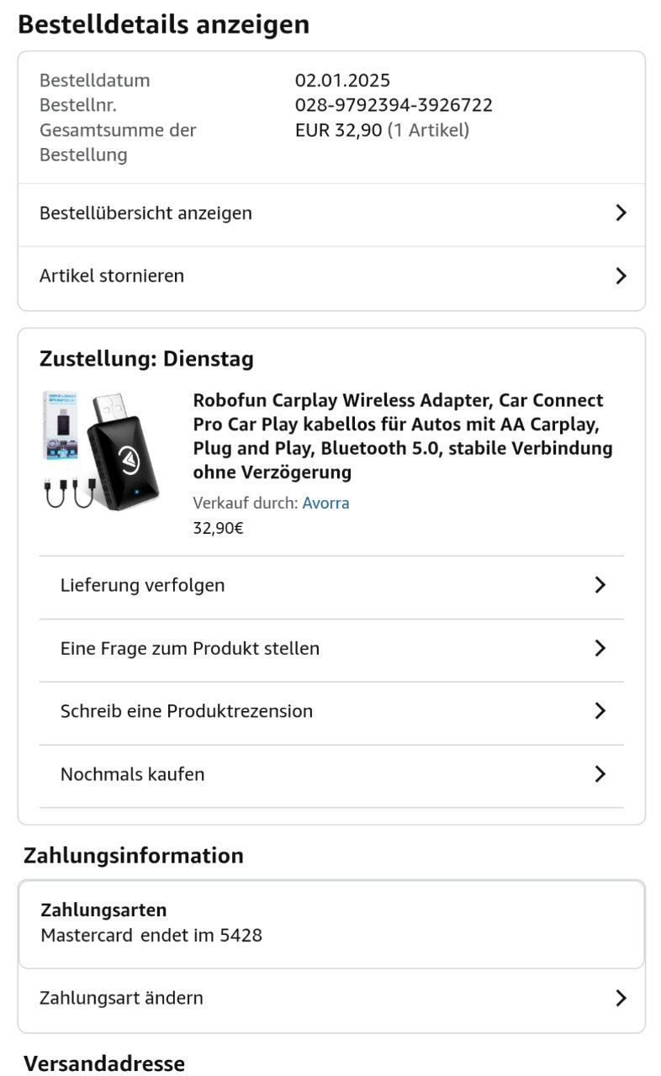Viewport: 661px width, 1076px height.
Task: Click the Zustellung: Dienstag heading
Action: (146, 359)
